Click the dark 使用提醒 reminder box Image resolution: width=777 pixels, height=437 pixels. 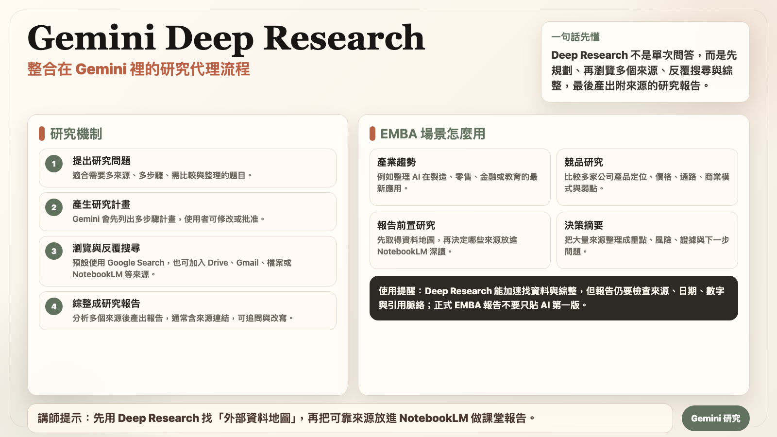point(554,298)
